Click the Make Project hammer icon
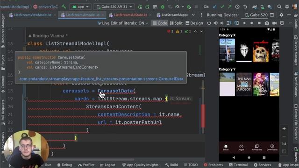The width and height of the screenshot is (299, 168). point(64,7)
